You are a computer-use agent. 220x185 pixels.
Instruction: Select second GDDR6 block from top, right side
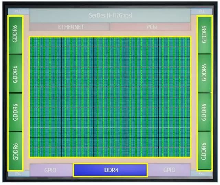[205, 73]
